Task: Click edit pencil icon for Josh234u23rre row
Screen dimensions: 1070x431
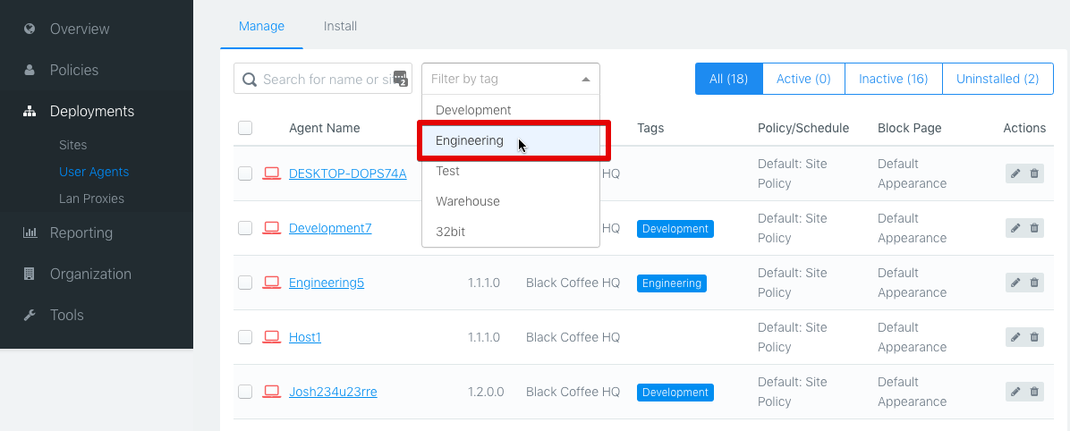Action: coord(1015,392)
